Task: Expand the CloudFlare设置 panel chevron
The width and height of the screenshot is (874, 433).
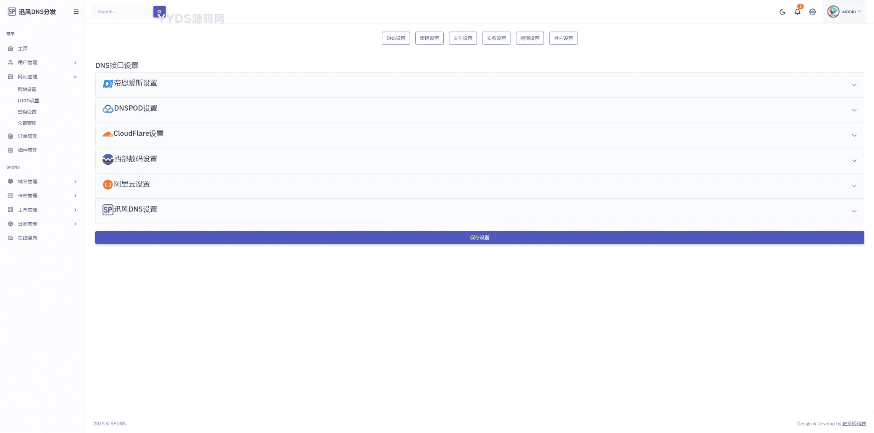Action: point(854,135)
